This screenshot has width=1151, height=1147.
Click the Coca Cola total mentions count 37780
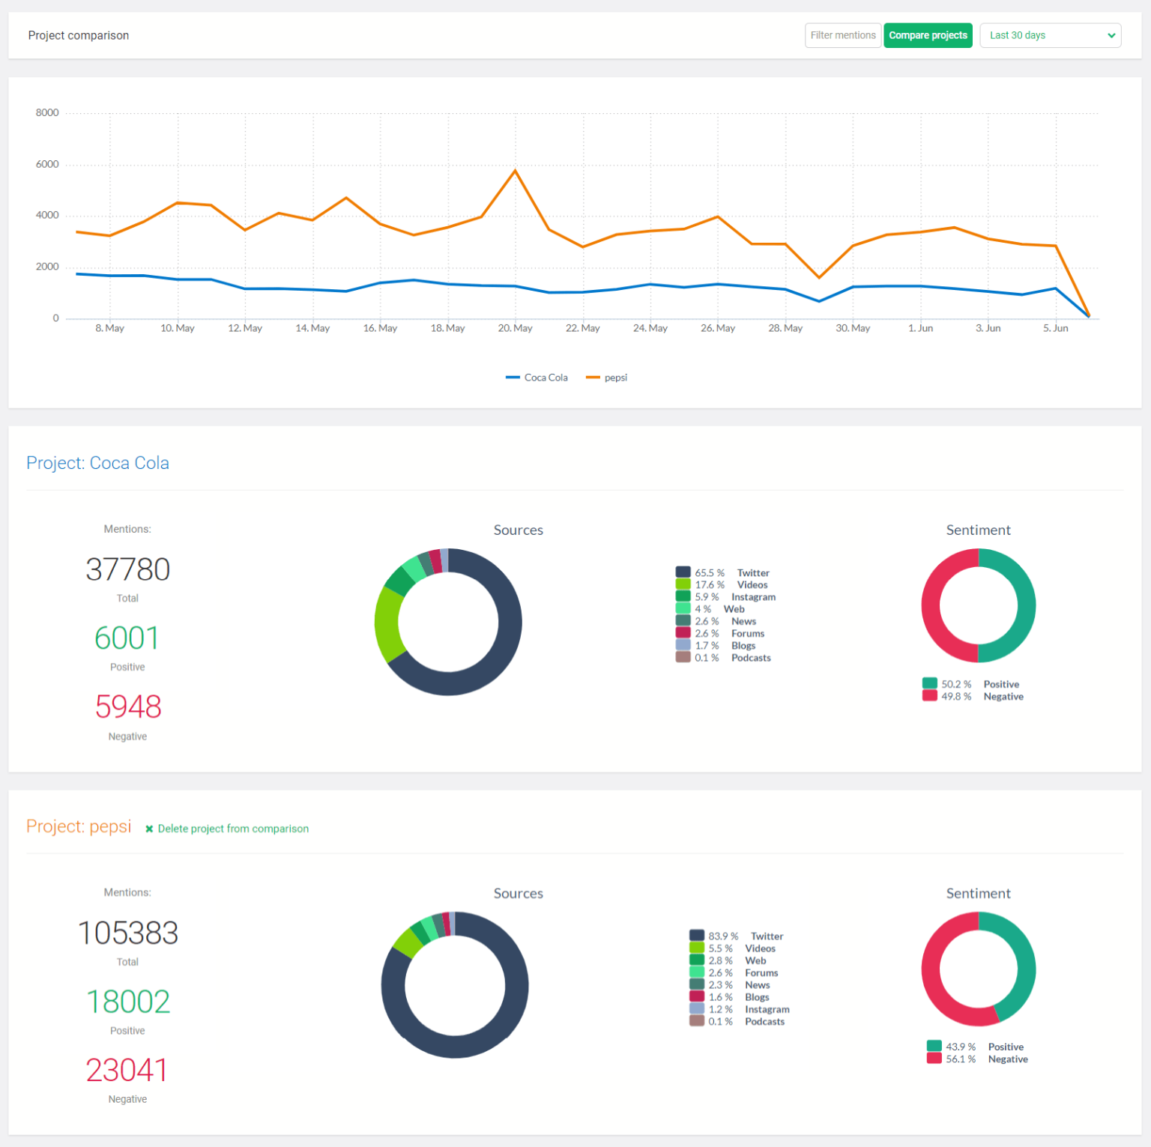point(127,569)
